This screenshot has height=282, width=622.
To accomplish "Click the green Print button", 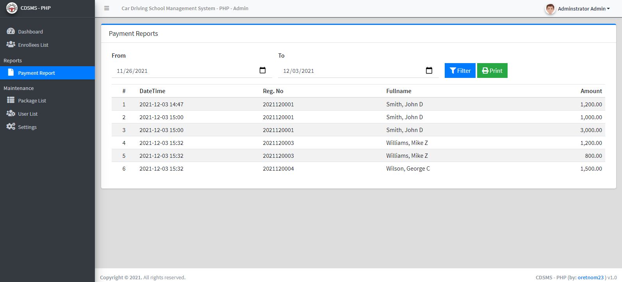I will click(x=492, y=70).
